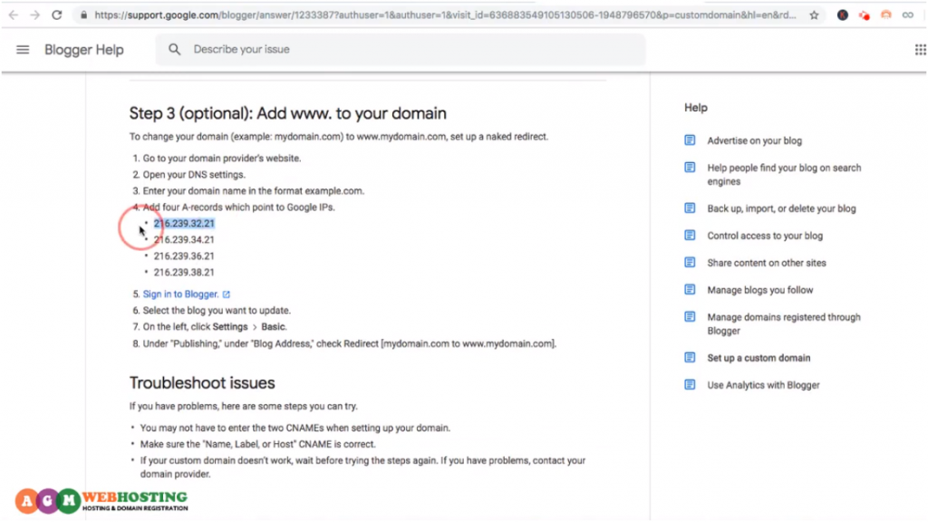Open the Sign in to Blogger link
The width and height of the screenshot is (928, 522).
click(x=180, y=295)
